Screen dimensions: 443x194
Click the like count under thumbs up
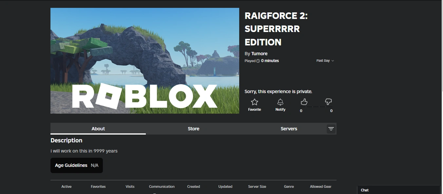pos(301,111)
